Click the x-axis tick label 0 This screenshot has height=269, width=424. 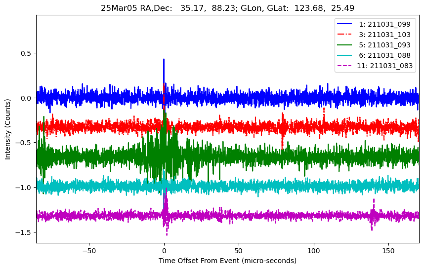(x=164, y=251)
